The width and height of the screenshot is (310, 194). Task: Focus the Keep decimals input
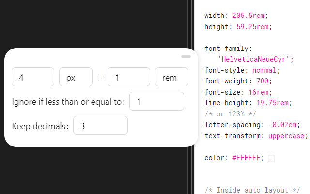(x=100, y=126)
